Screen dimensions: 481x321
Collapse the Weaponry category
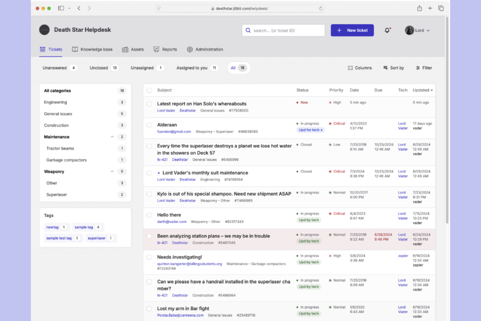coord(112,171)
